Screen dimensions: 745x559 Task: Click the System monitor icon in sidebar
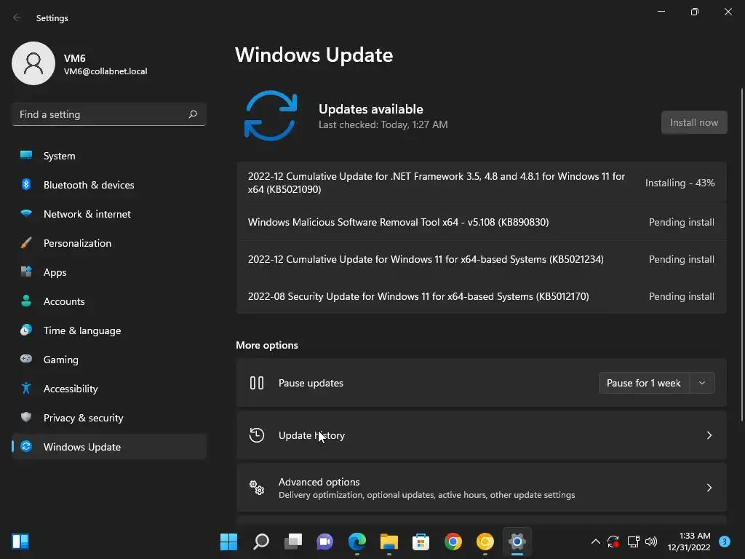pos(26,156)
